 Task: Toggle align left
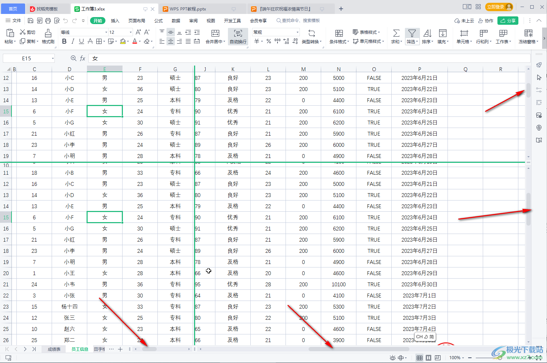tap(162, 41)
